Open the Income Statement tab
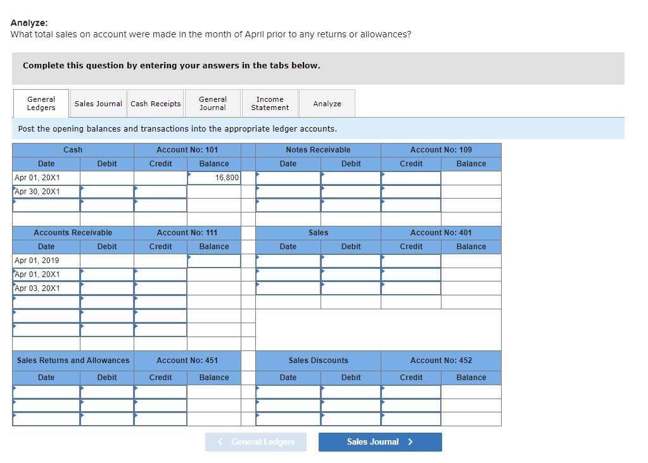This screenshot has height=463, width=648. click(x=270, y=104)
